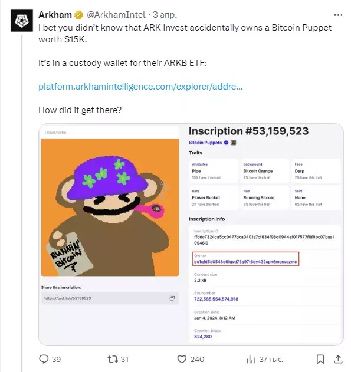This screenshot has height=372, width=351.
Task: Like the post with heart icon
Action: click(182, 359)
